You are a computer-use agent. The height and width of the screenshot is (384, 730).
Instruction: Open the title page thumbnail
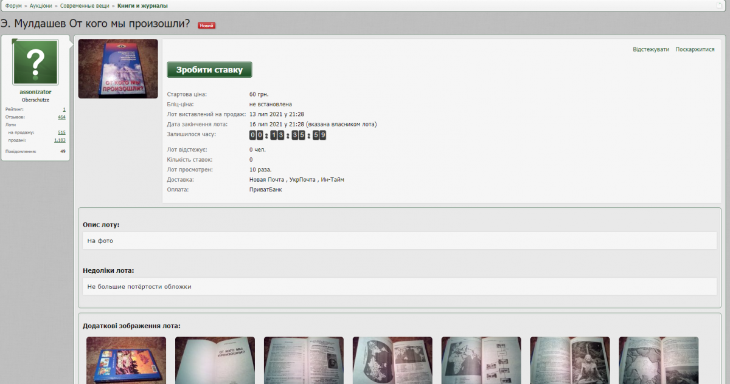coord(215,360)
